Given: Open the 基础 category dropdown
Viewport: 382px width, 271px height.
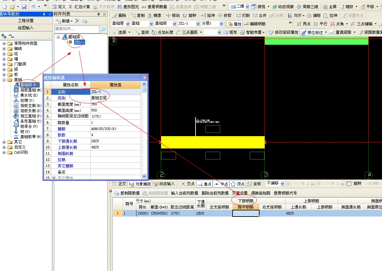Looking at the screenshot, I should (151, 24).
